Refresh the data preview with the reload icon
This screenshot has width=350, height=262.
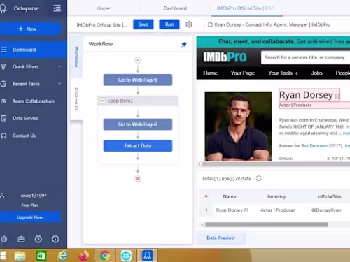(258, 178)
